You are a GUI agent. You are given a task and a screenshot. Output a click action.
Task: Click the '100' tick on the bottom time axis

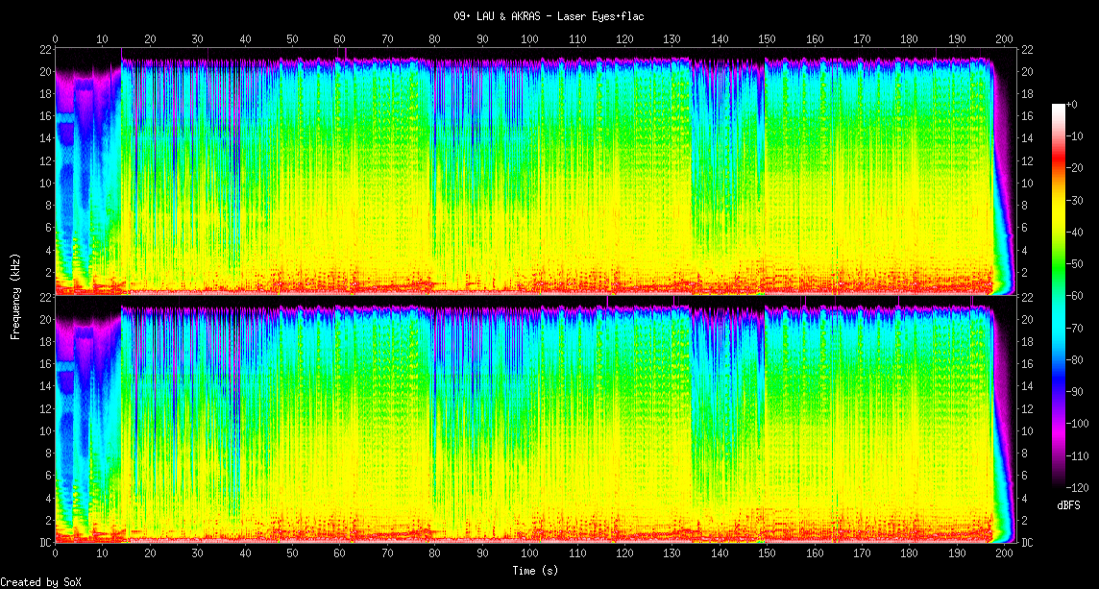pos(529,554)
